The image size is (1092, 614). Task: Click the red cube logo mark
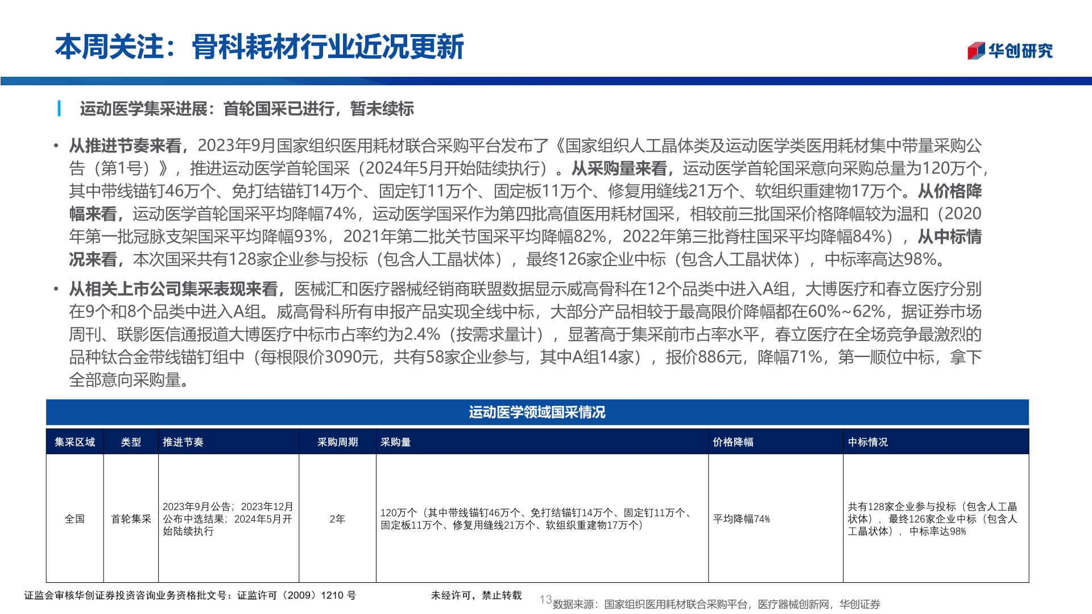(x=976, y=51)
